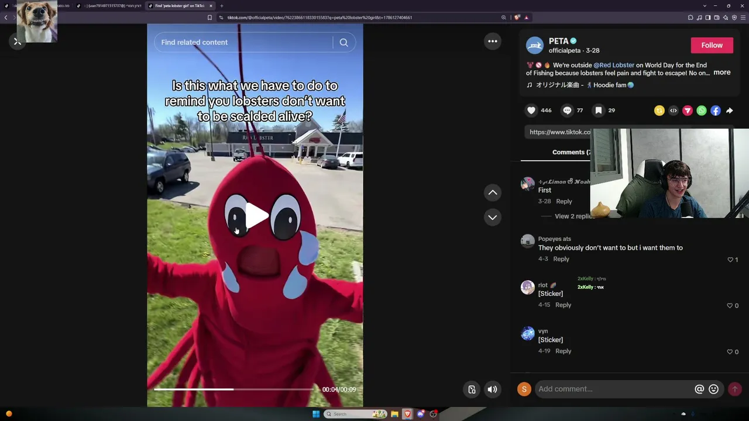Open riot's commenter avatar

tap(528, 287)
